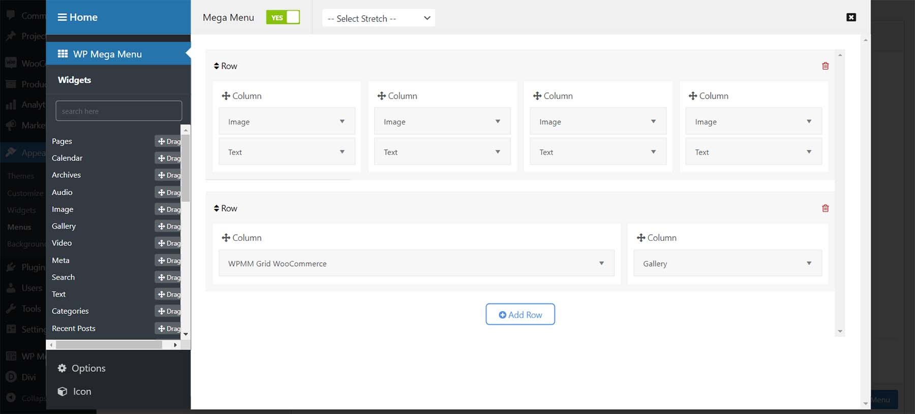Open the WP Mega Menu tab
The width and height of the screenshot is (915, 414).
(118, 54)
